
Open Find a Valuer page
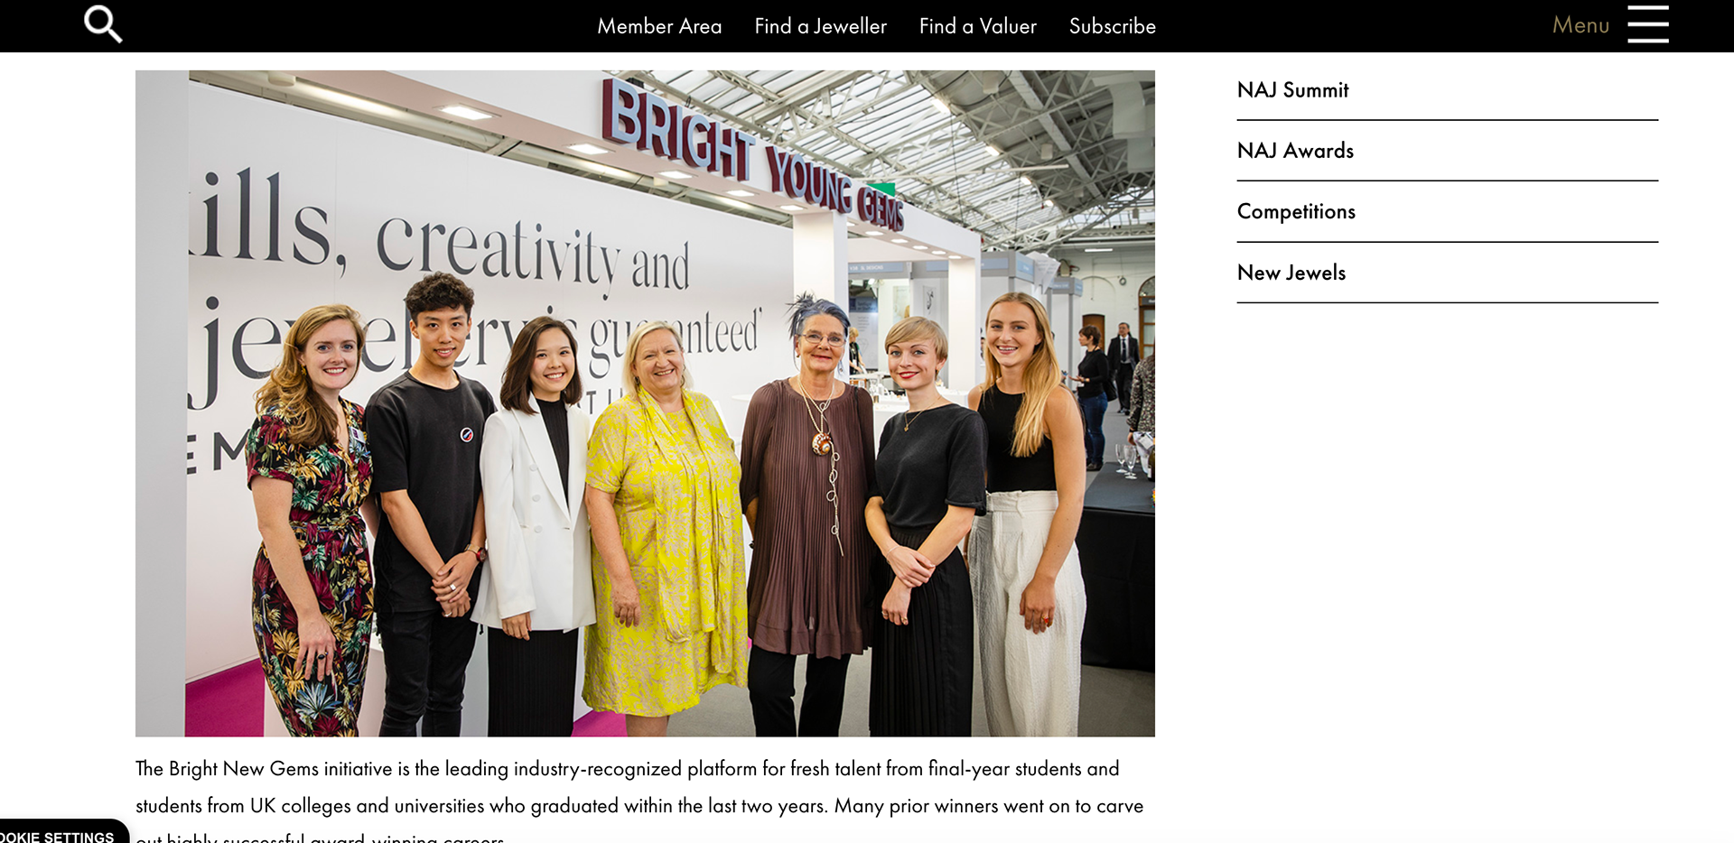(x=977, y=26)
